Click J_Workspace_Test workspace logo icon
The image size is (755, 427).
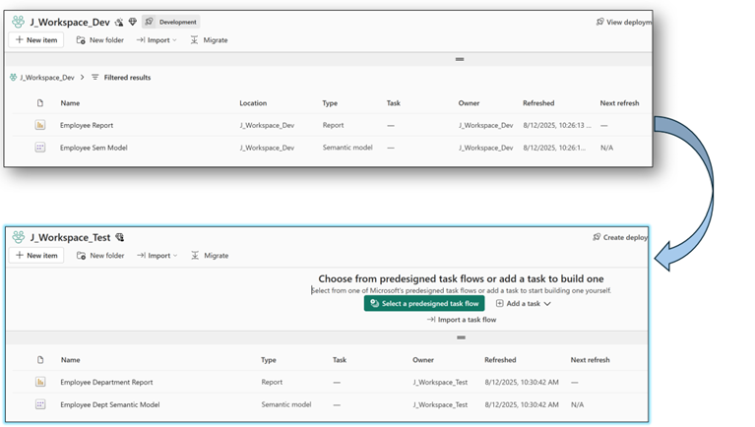point(19,237)
